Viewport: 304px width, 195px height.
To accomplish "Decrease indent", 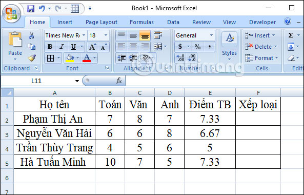I will 121,58.
